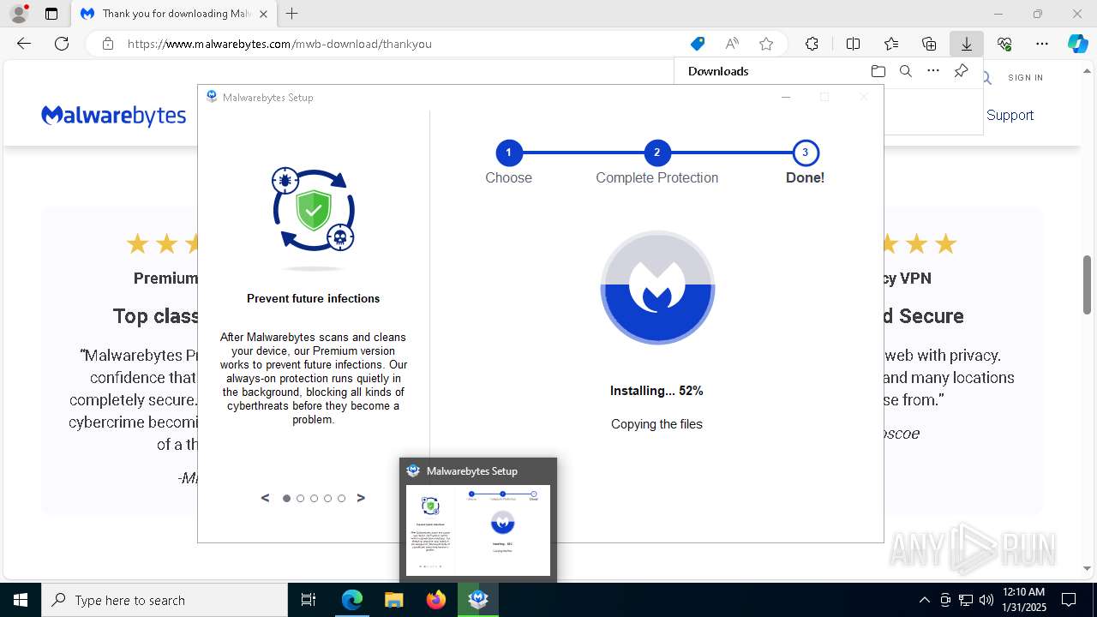Open volume tray icon
Screen dimensions: 1097x617
coord(986,600)
